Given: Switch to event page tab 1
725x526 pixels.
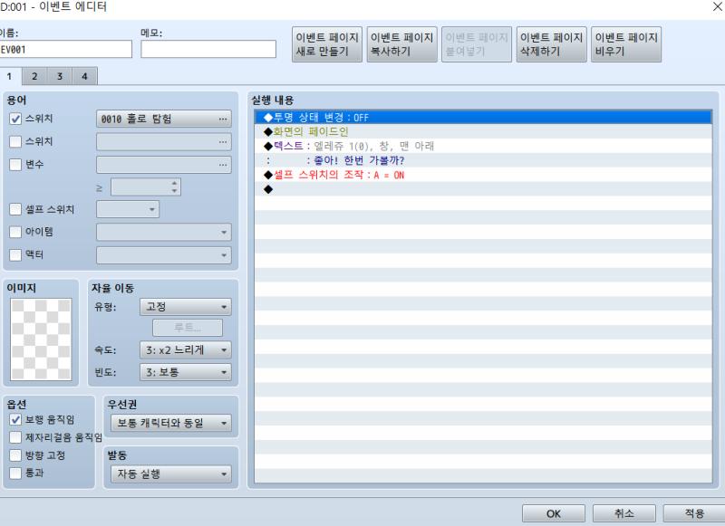Looking at the screenshot, I should tap(10, 76).
